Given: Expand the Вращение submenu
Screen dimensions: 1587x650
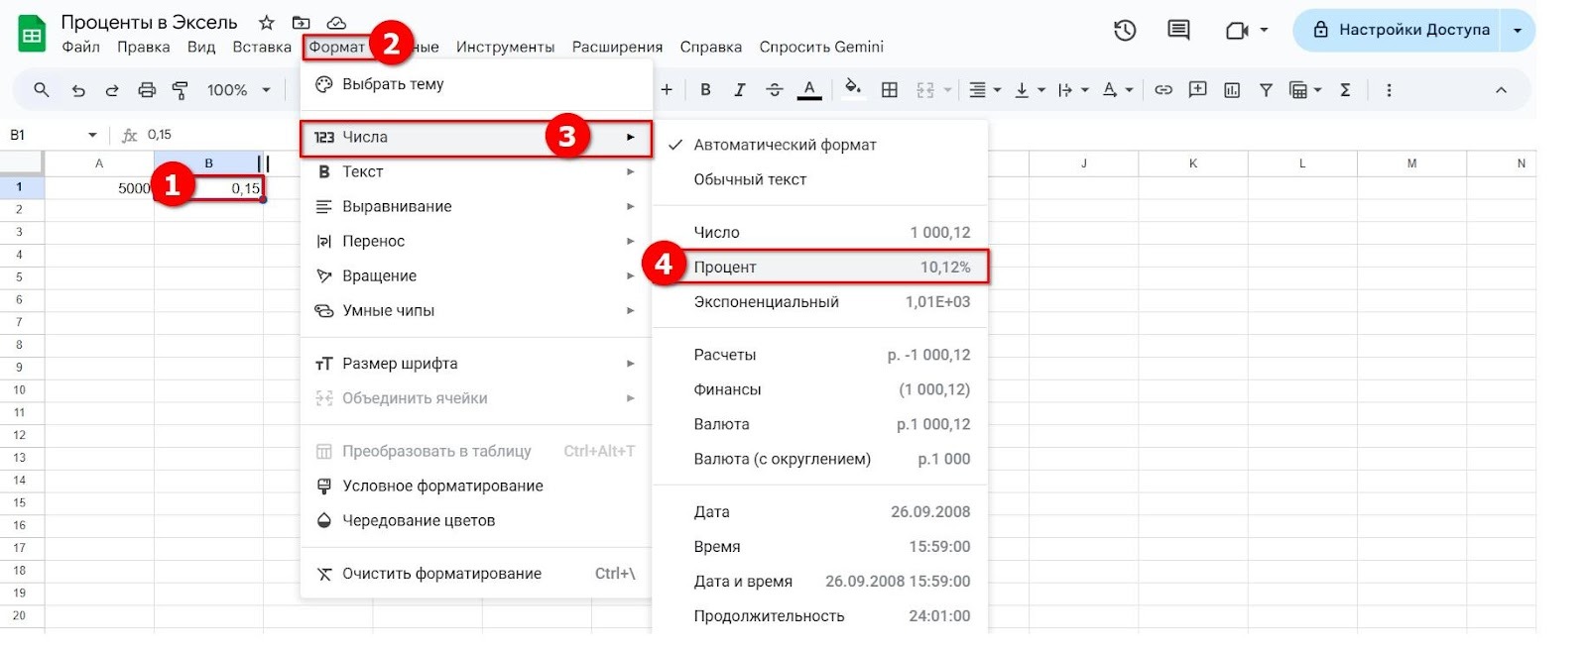Looking at the screenshot, I should coord(476,275).
